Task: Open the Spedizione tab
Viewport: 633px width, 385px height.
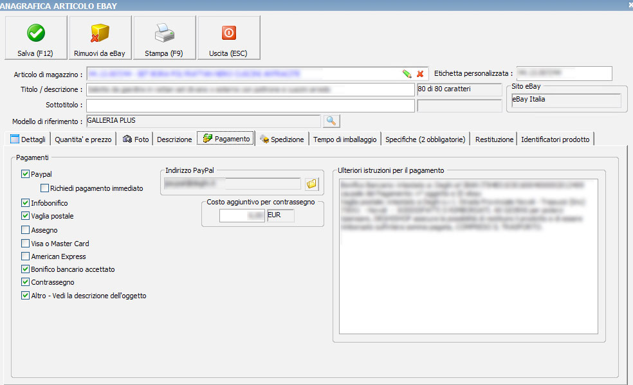Action: point(282,139)
